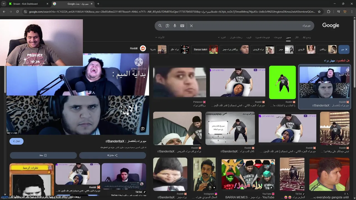Select the 'الزبيدي' filter chip
Image resolution: width=356 pixels, height=200 pixels.
(x=305, y=49)
